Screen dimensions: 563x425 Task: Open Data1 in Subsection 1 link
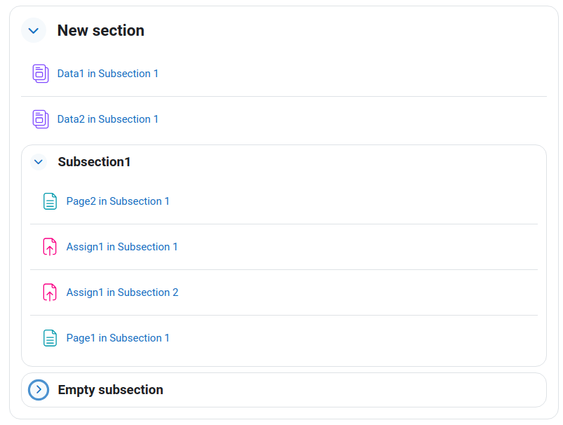point(108,74)
